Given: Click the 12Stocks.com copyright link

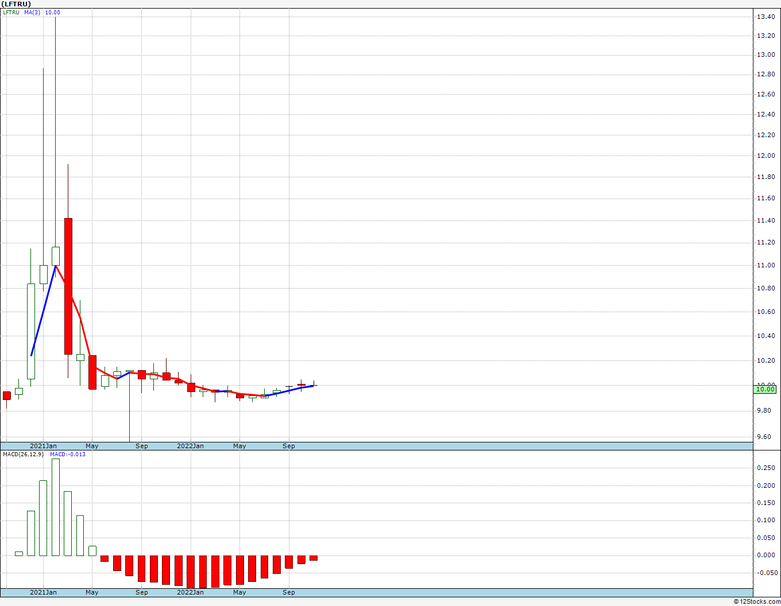Looking at the screenshot, I should point(757,601).
